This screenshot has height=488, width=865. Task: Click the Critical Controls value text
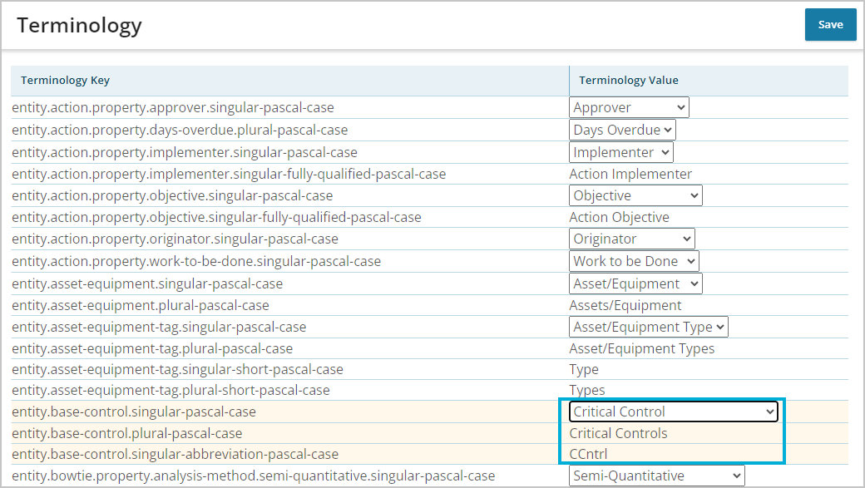(618, 433)
